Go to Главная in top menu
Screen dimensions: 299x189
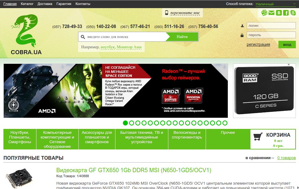click(10, 4)
